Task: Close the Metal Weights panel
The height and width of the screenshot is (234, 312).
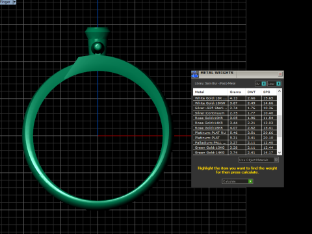Action: (280, 74)
